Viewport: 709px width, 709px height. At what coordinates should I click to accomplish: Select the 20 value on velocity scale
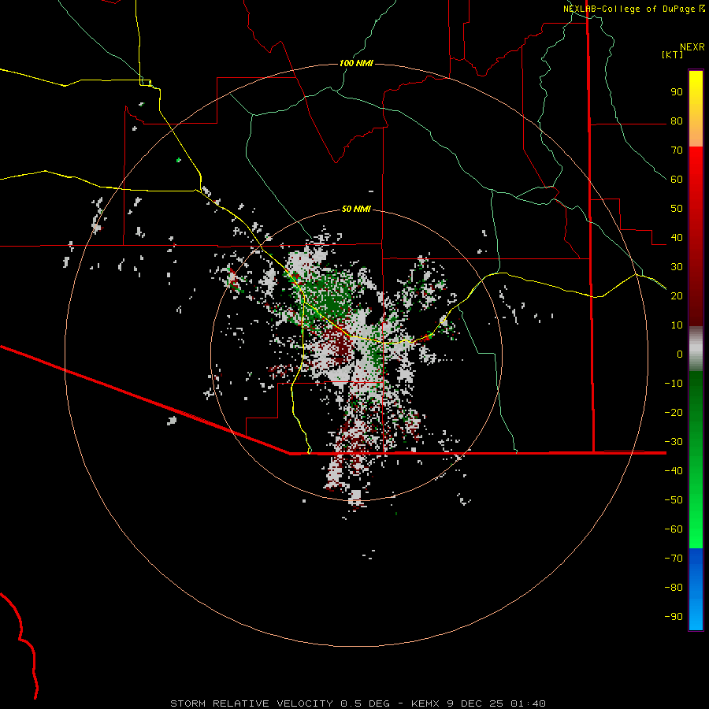[x=677, y=296]
